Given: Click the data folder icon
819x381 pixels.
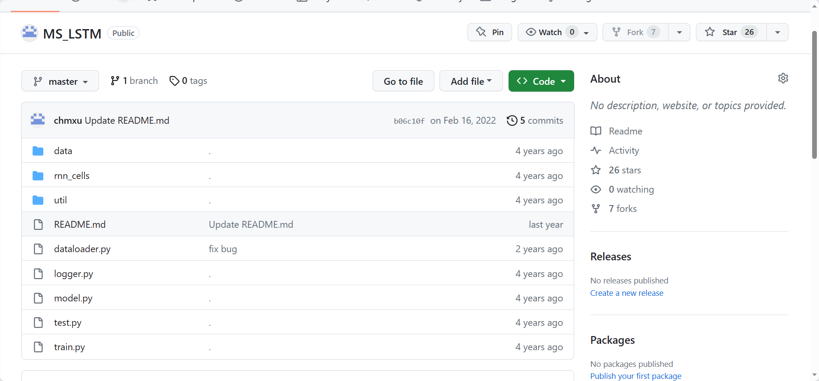Looking at the screenshot, I should (x=38, y=151).
